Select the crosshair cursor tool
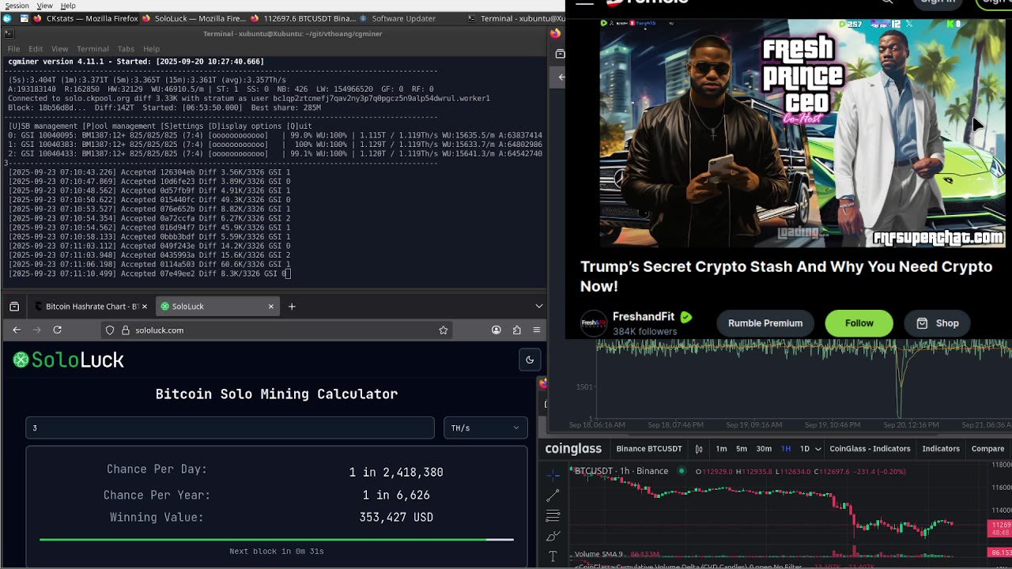 tap(553, 474)
